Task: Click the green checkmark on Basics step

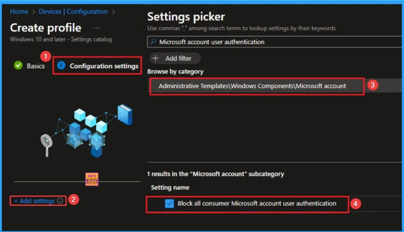Action: click(18, 66)
